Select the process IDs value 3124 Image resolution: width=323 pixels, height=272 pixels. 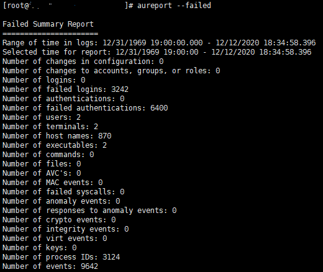(x=111, y=257)
